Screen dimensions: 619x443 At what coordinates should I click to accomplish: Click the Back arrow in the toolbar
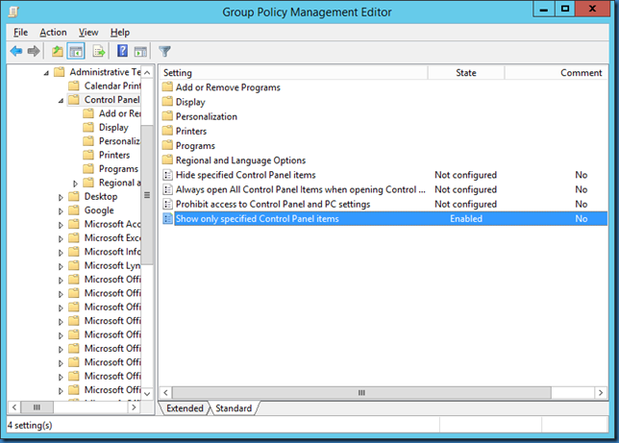pyautogui.click(x=16, y=51)
